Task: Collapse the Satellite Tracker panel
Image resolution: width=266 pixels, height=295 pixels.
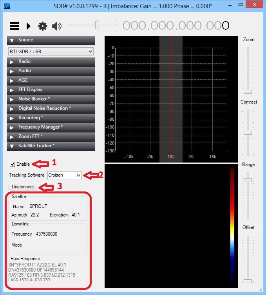Action: click(x=51, y=147)
